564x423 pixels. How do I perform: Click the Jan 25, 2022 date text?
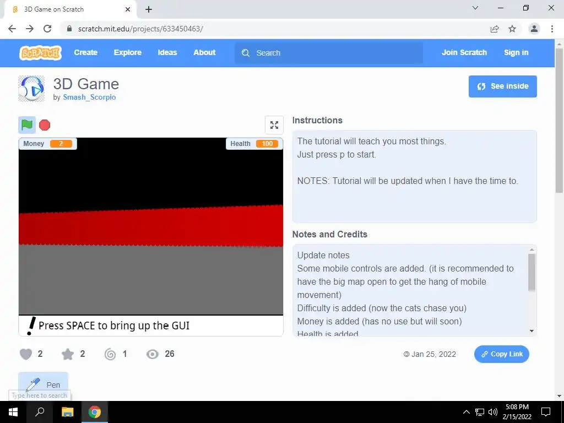coord(433,354)
